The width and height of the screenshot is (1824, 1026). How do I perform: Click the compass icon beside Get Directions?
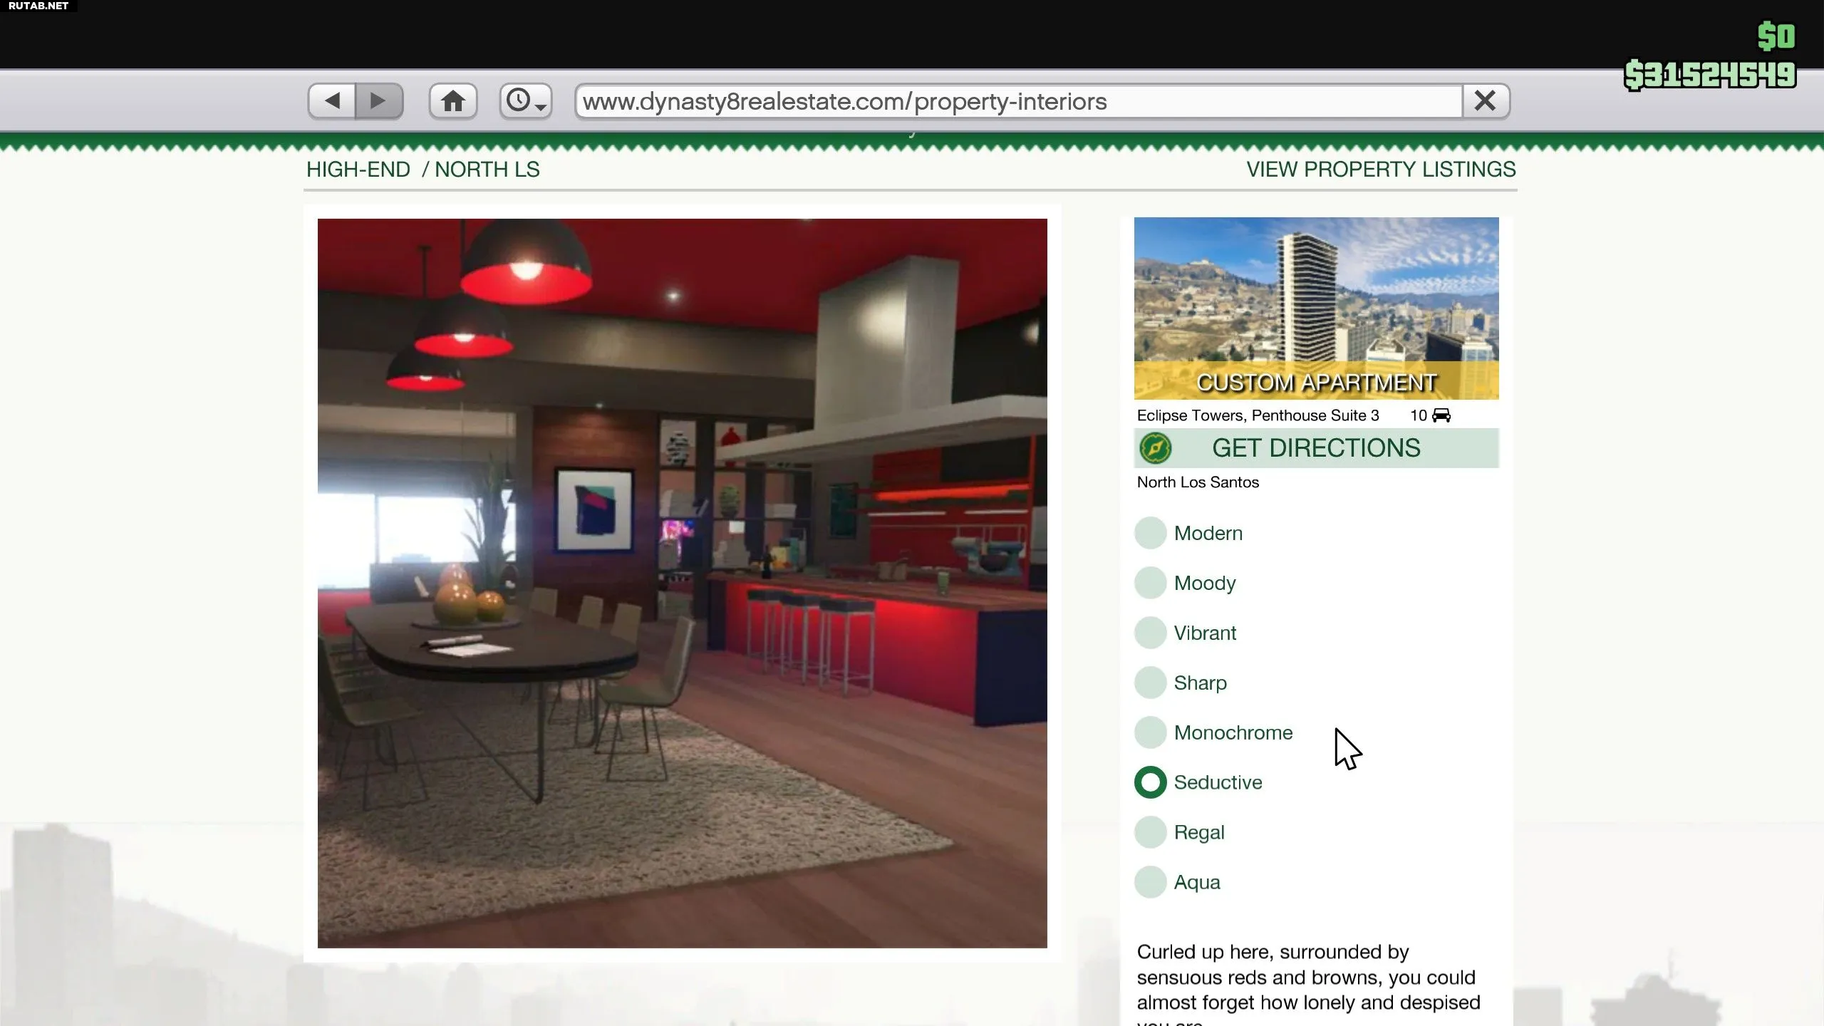click(1155, 448)
